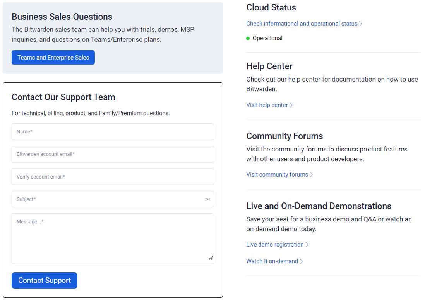Focus the Name input field

coord(113,132)
